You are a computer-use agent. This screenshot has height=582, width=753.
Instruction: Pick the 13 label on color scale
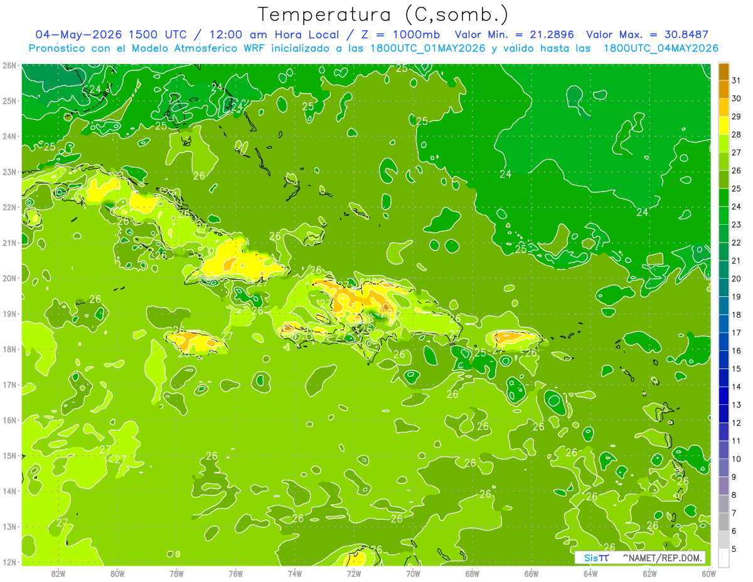pyautogui.click(x=737, y=405)
